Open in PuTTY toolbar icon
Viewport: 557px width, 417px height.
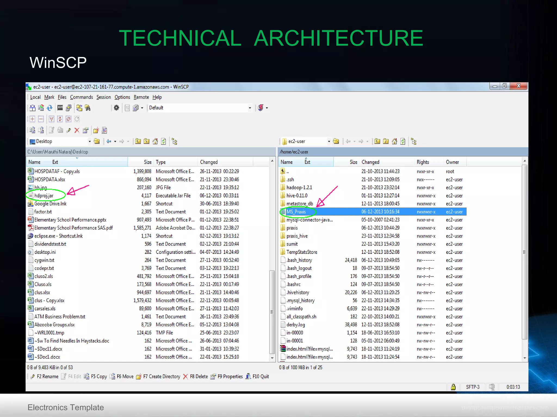point(69,108)
